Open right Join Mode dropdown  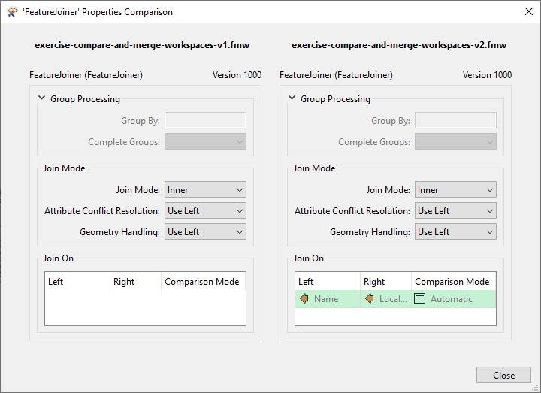click(x=455, y=190)
